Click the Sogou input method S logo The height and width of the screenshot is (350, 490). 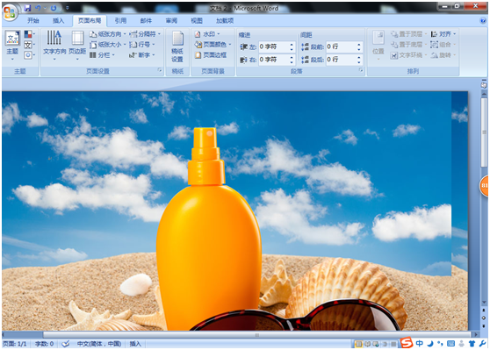coord(407,343)
